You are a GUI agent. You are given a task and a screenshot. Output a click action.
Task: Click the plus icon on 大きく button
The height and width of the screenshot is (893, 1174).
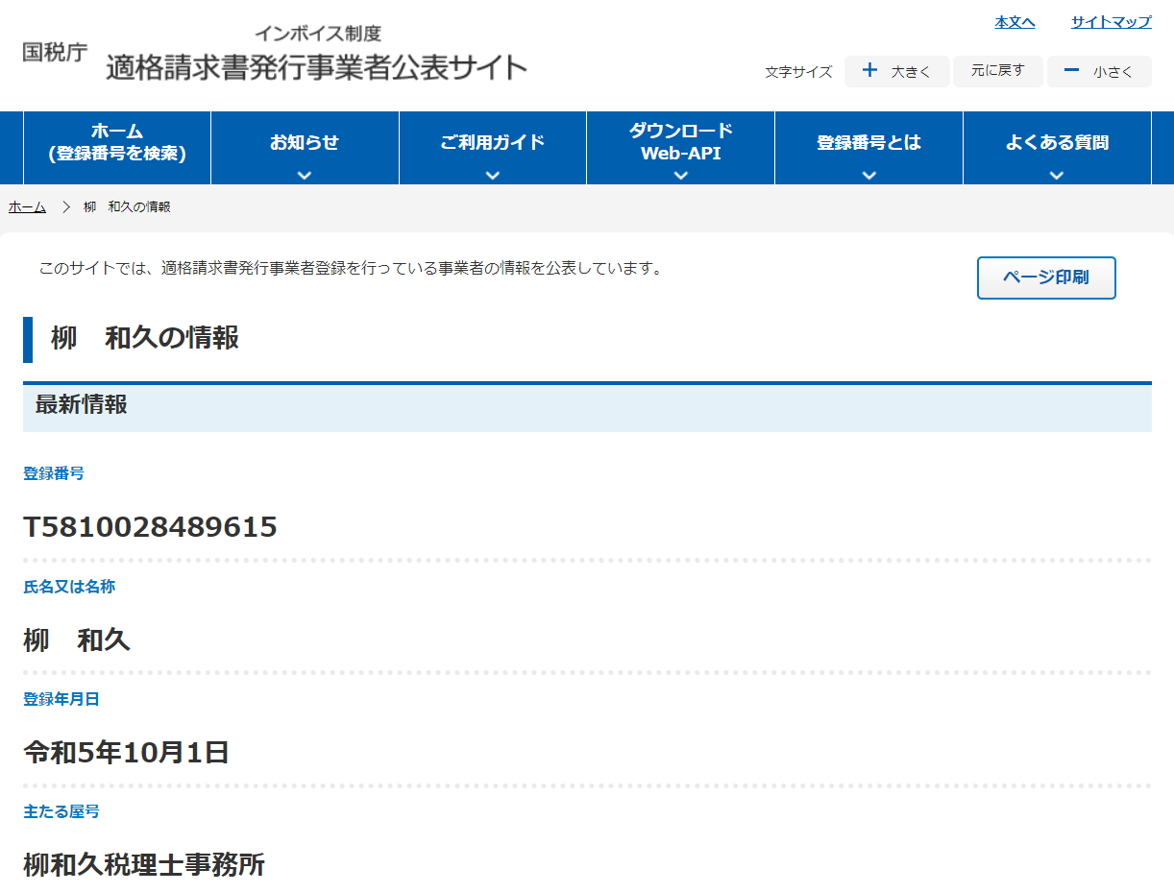click(870, 70)
